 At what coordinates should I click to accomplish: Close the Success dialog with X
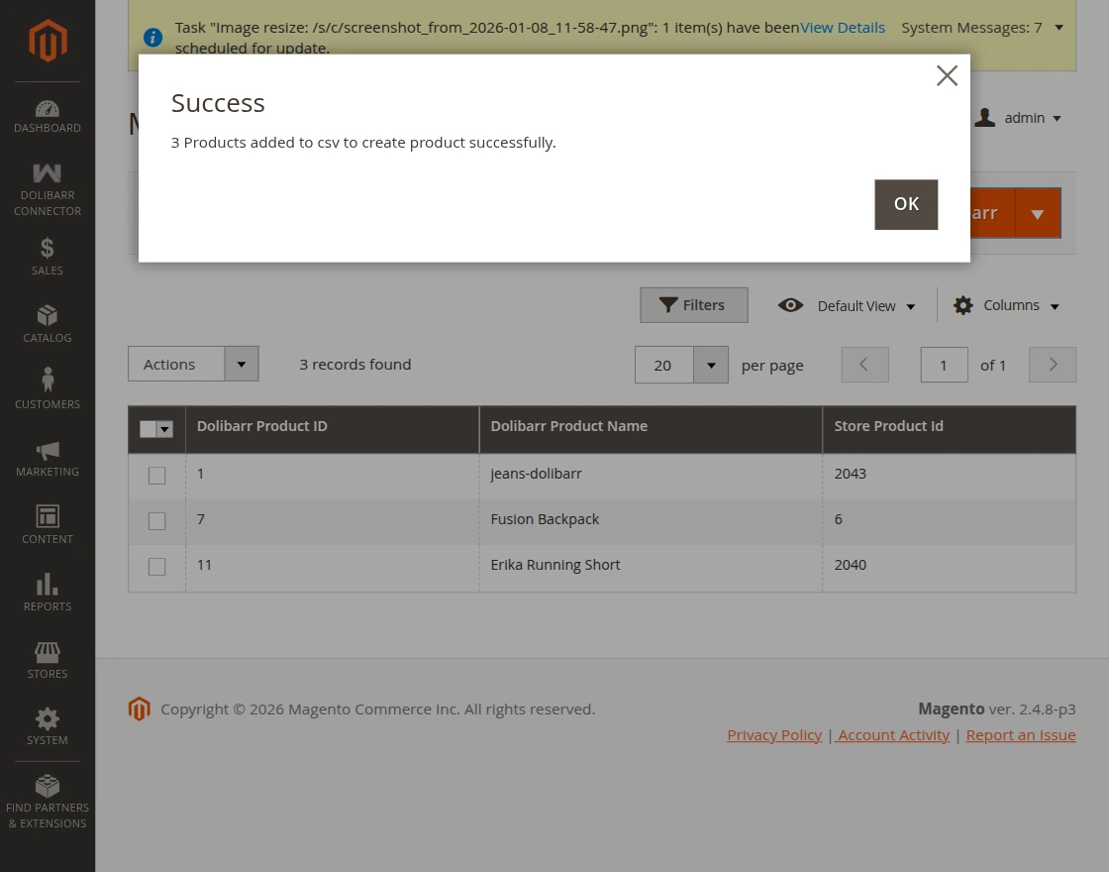tap(947, 75)
